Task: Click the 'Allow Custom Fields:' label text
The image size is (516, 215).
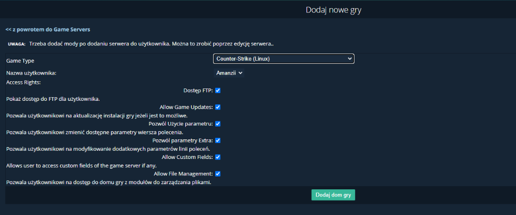Action: point(188,157)
